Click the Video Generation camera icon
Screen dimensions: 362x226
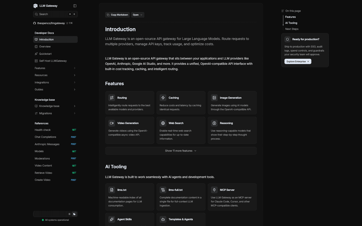(112, 123)
